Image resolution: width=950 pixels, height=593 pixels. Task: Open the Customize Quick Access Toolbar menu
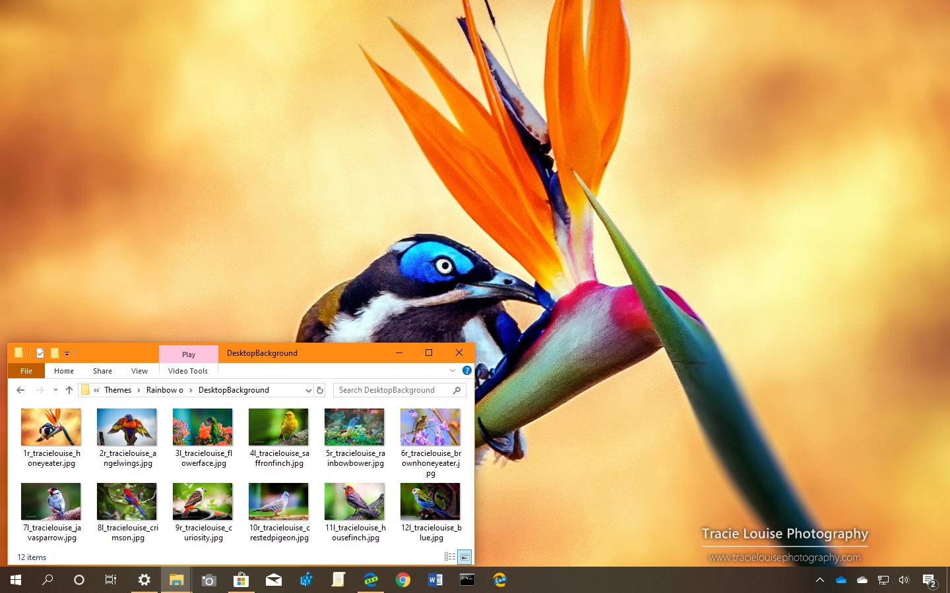click(x=67, y=353)
